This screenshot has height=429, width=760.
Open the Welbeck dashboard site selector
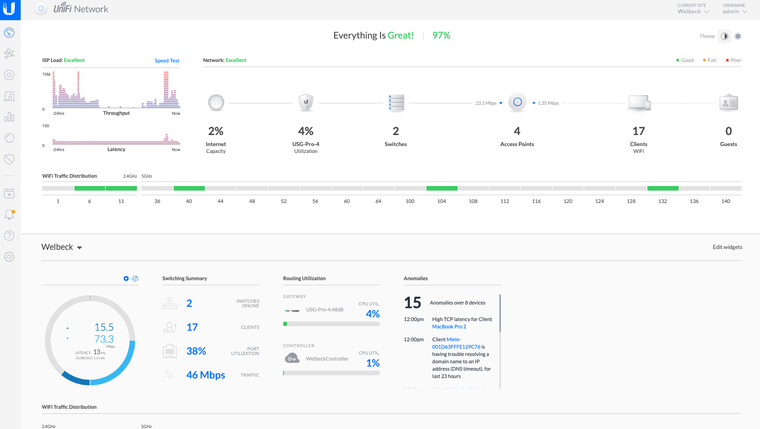pos(62,247)
